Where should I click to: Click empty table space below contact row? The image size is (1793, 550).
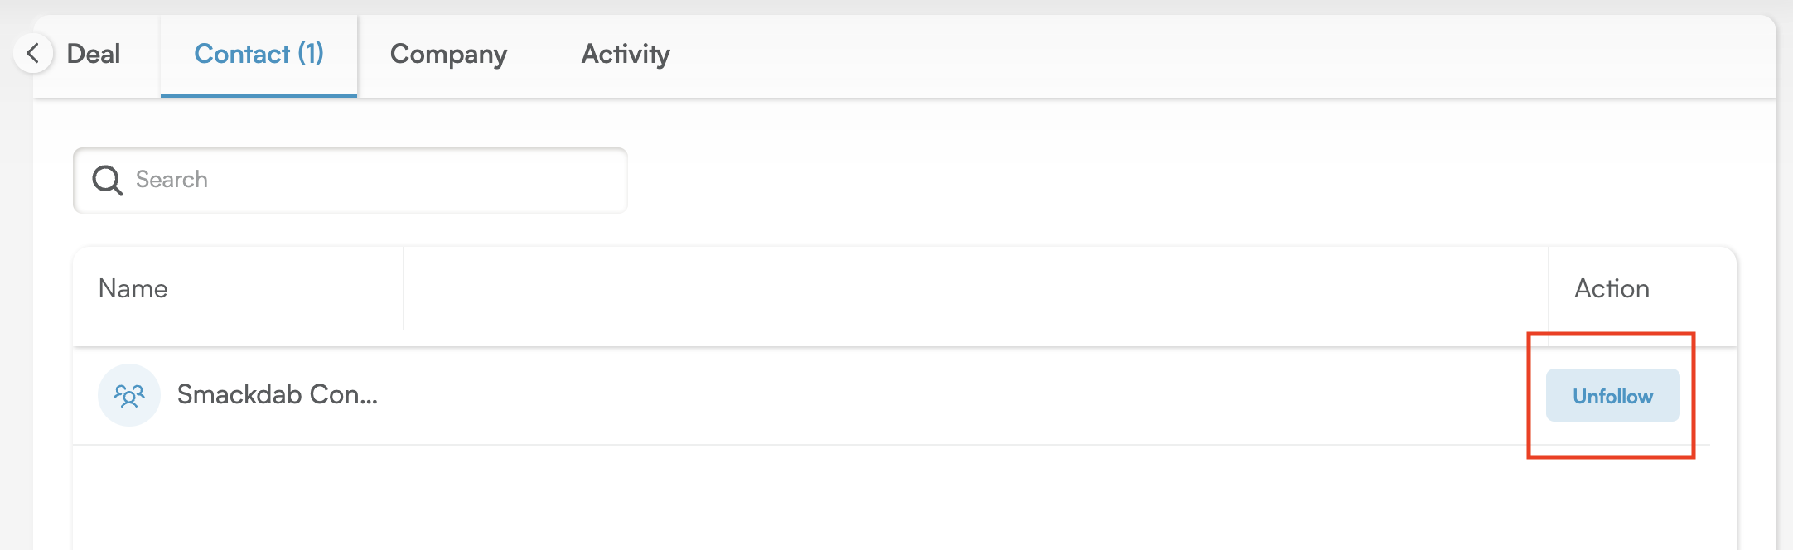pos(904,497)
